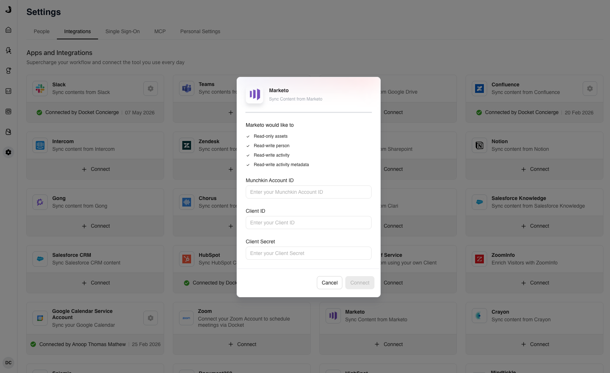This screenshot has width=610, height=373.
Task: Click "Connected by Anoop Thomas Mathew" status
Action: [x=82, y=344]
